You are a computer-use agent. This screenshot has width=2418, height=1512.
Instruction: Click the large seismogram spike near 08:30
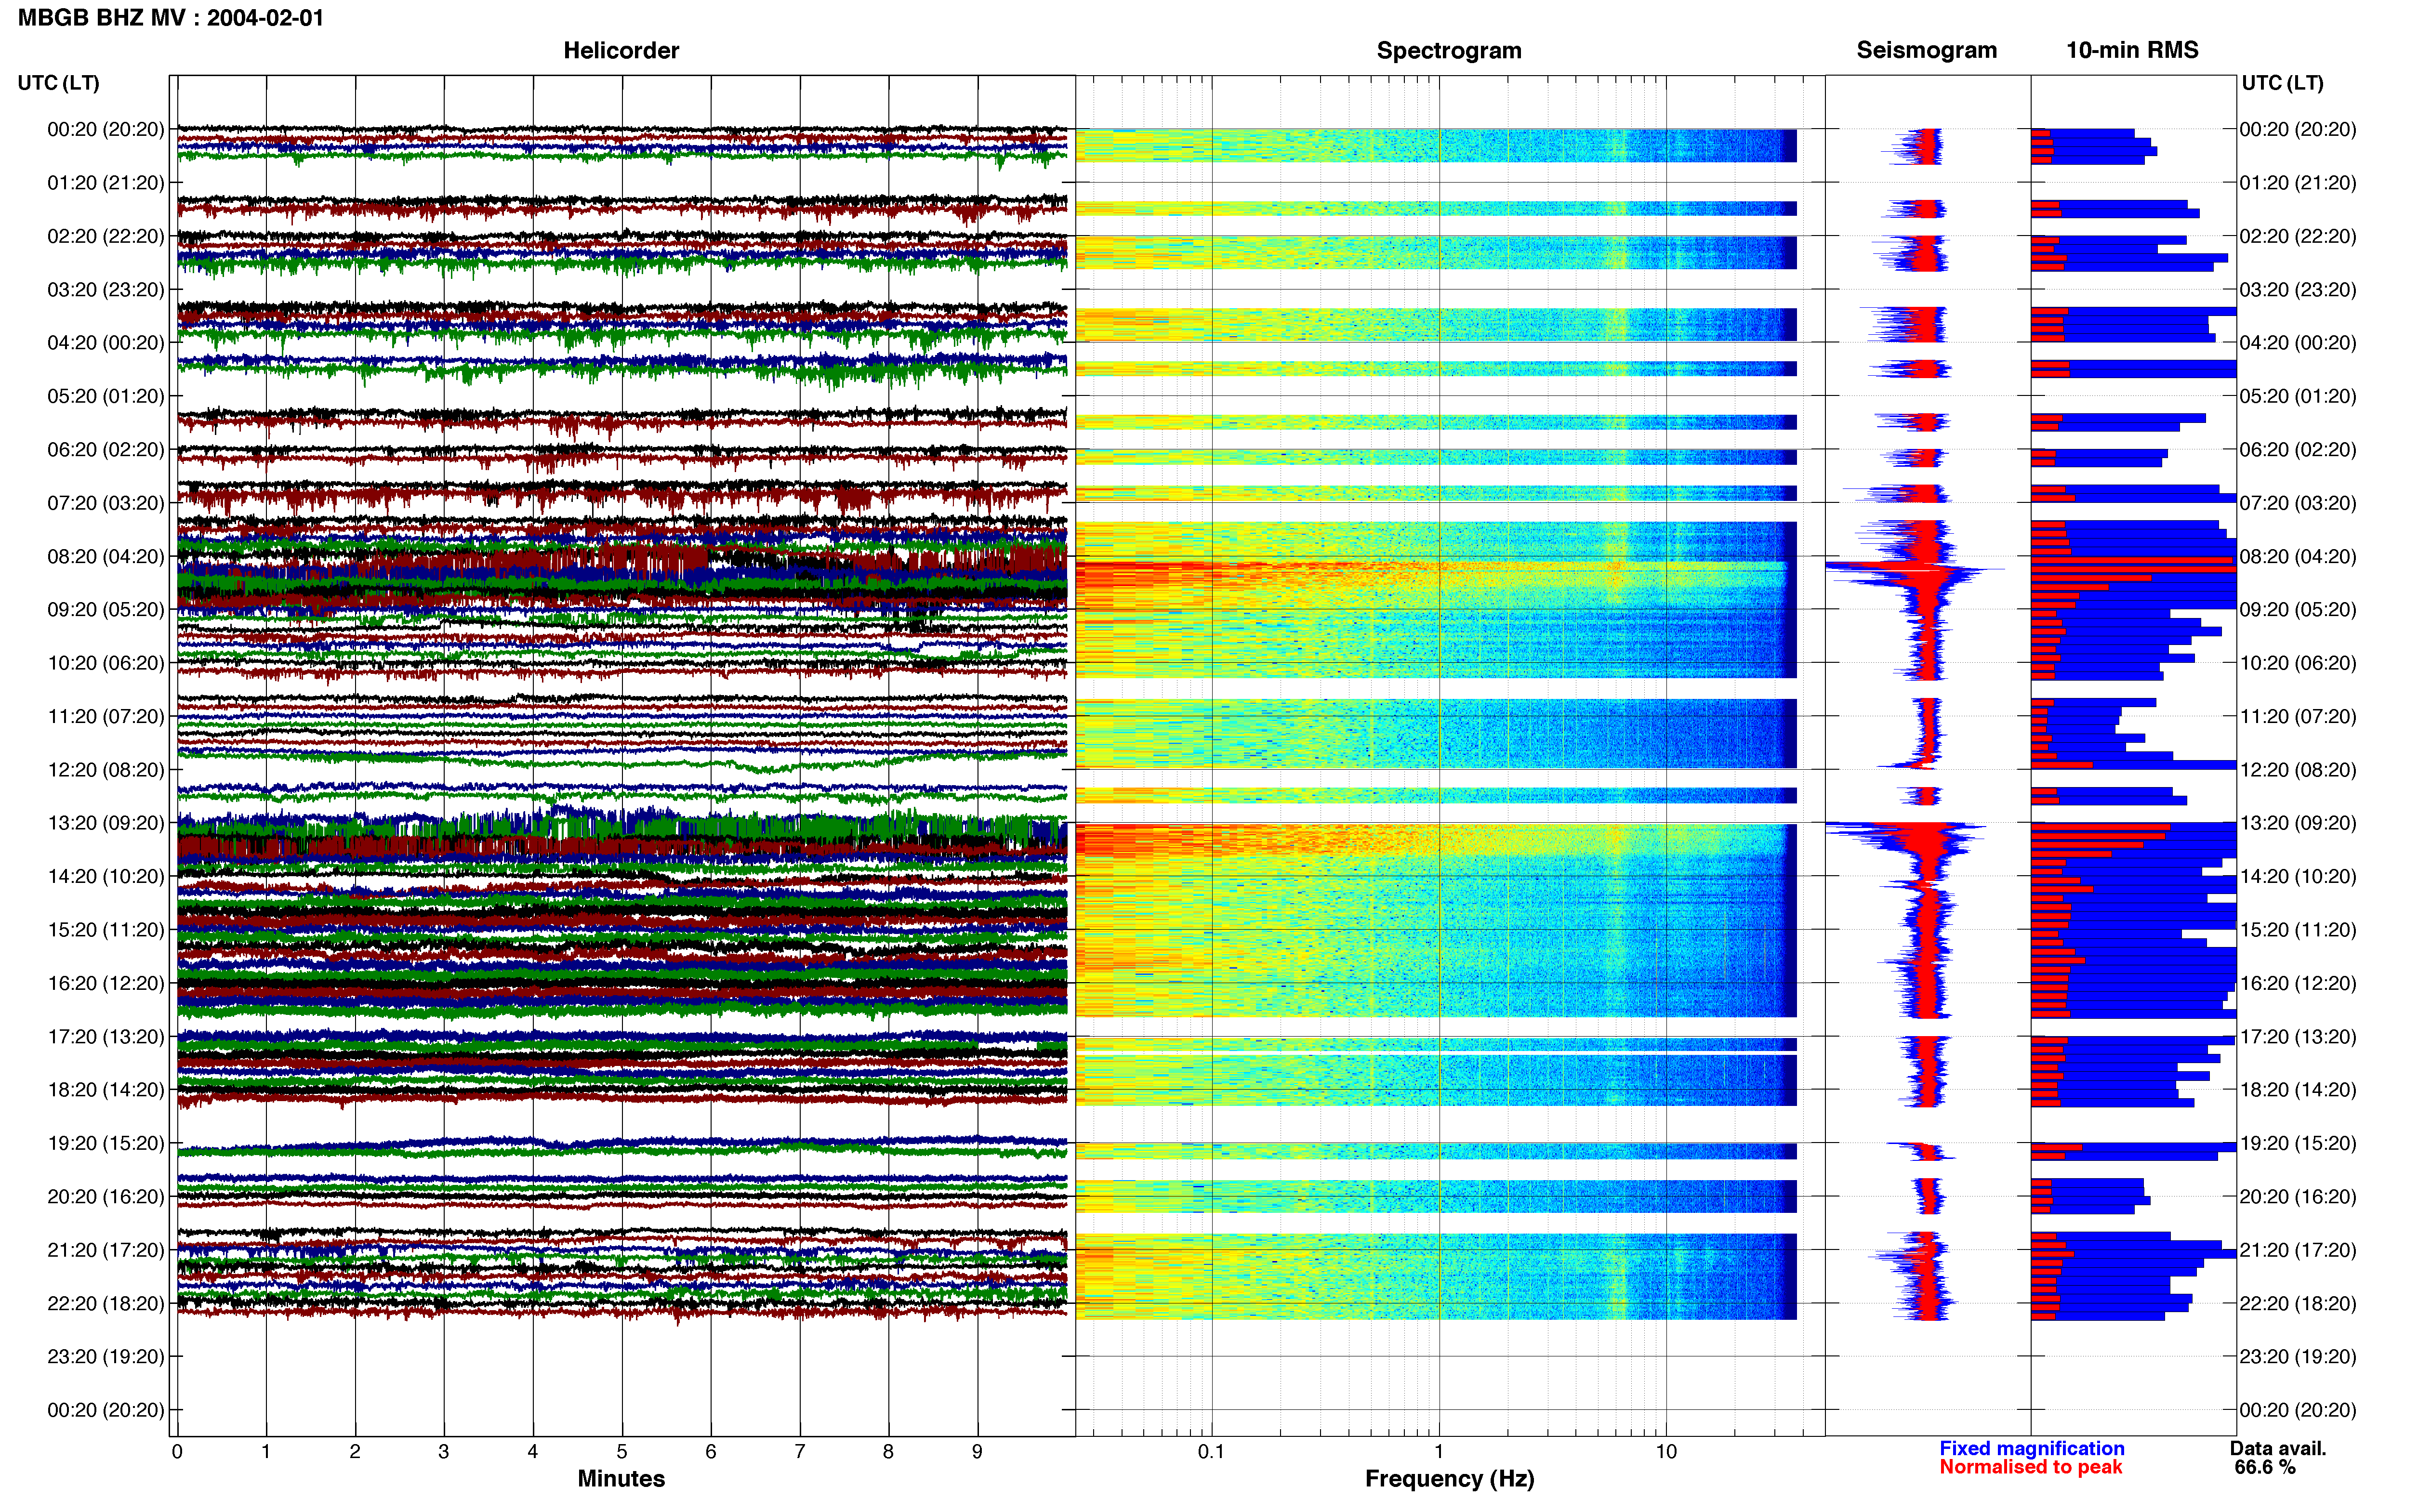(1915, 570)
